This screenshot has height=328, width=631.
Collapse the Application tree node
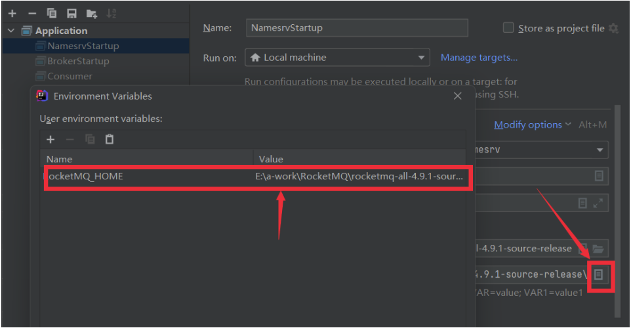11,31
